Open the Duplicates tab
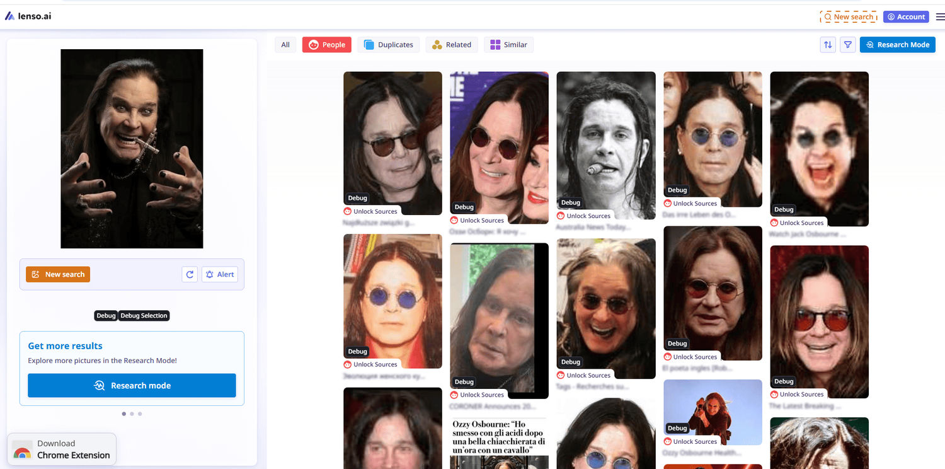 click(389, 45)
